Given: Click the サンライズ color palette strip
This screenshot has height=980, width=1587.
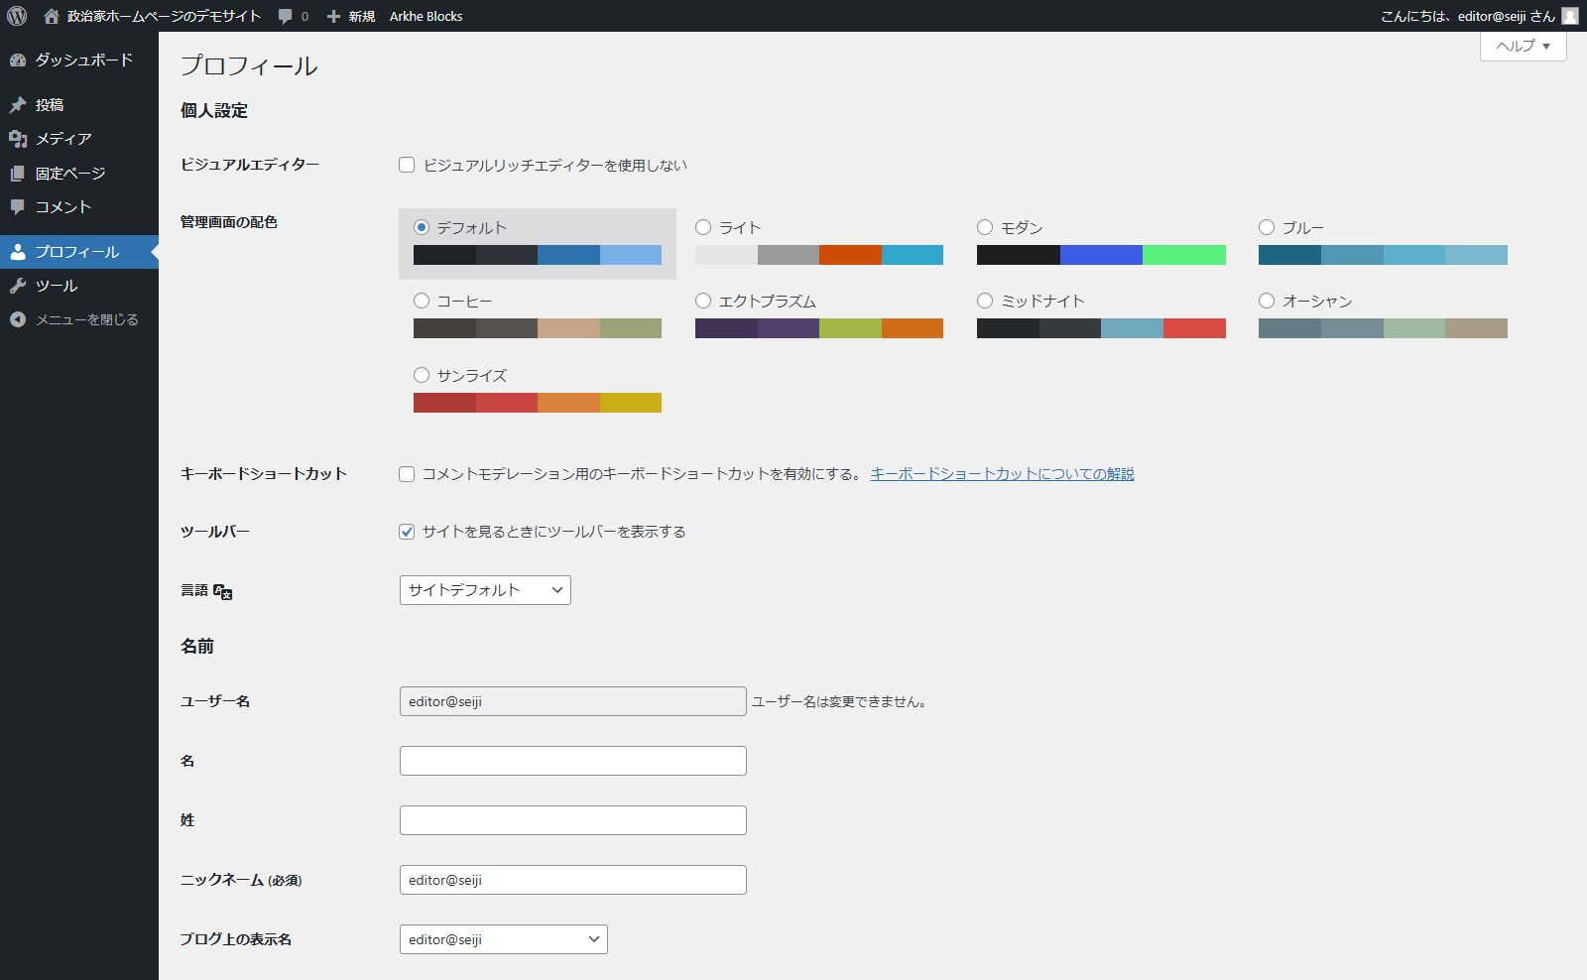Looking at the screenshot, I should [538, 403].
